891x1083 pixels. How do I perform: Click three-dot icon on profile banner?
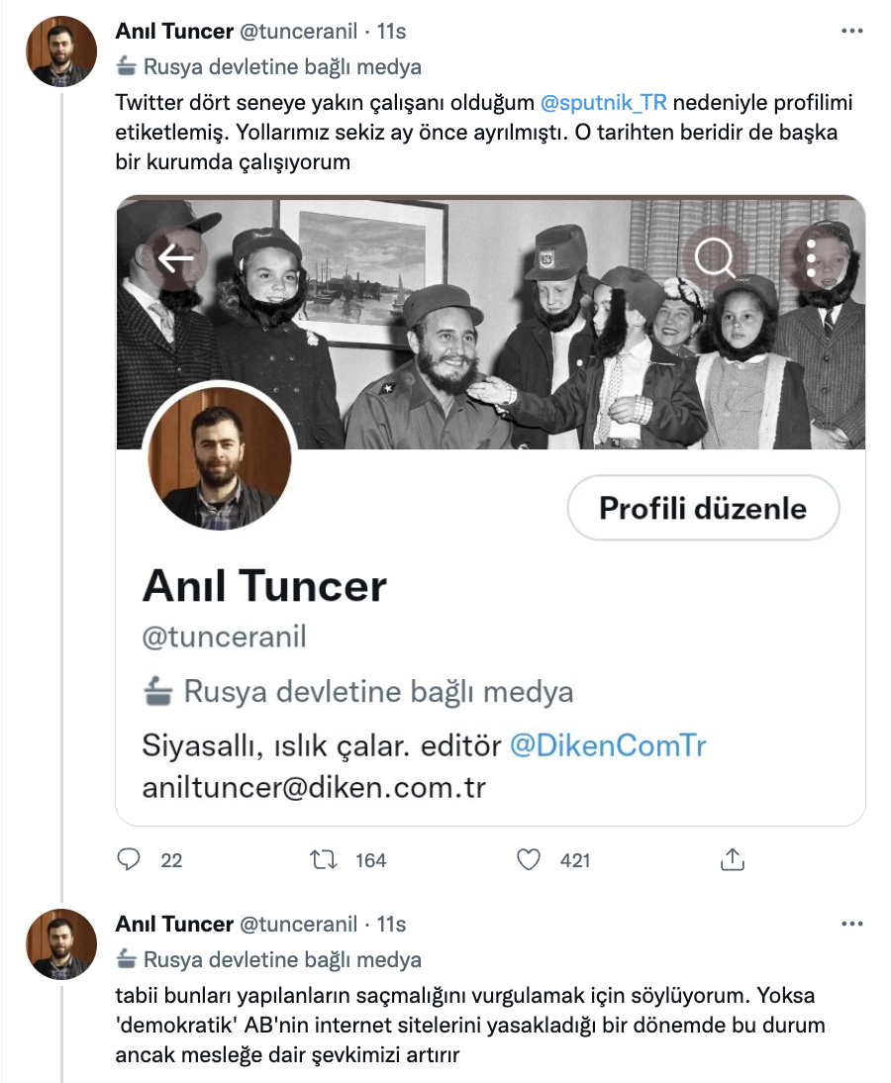(811, 258)
